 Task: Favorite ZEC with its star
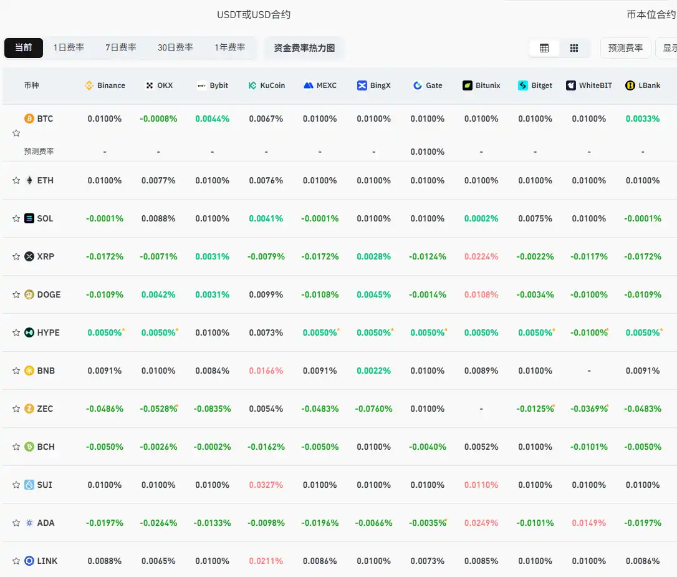tap(16, 409)
